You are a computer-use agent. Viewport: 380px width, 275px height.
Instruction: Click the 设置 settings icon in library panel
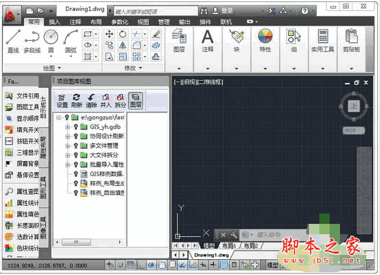point(62,101)
